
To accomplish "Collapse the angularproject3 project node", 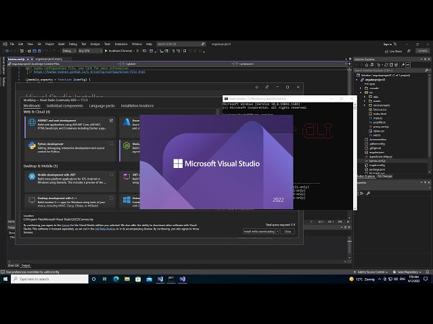I will (x=357, y=80).
